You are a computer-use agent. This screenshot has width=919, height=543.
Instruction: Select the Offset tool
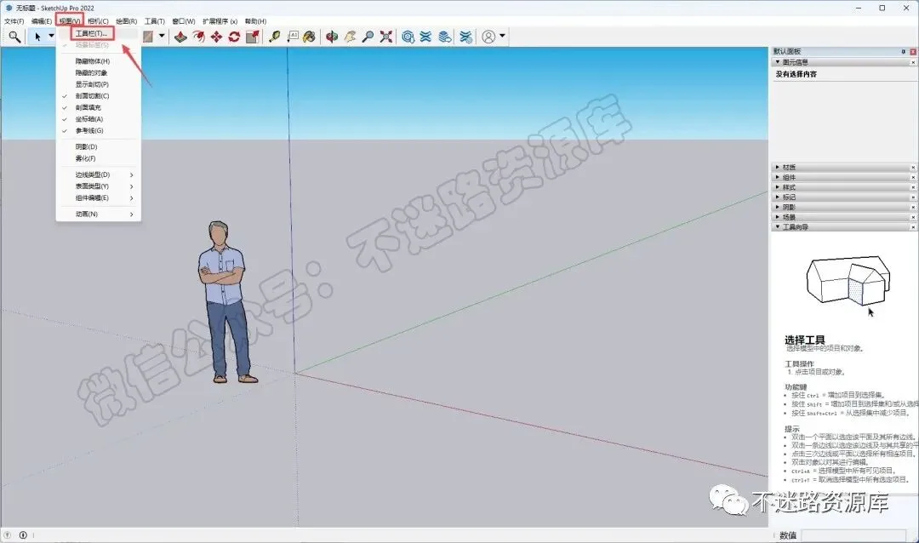pyautogui.click(x=198, y=37)
